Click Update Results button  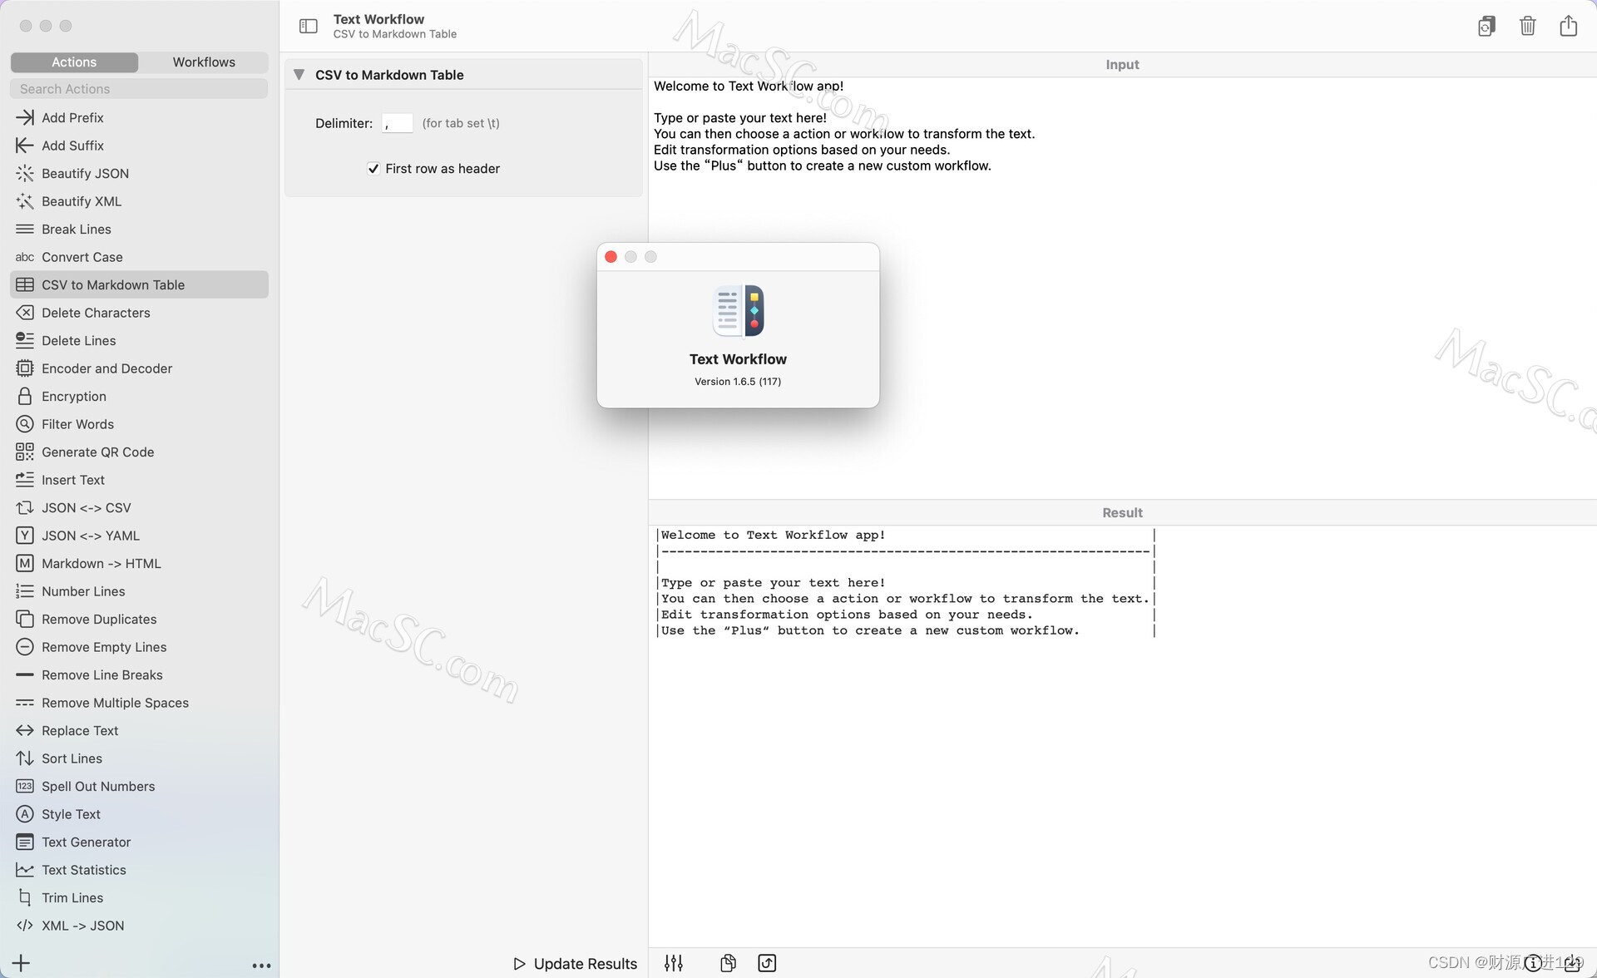click(576, 964)
